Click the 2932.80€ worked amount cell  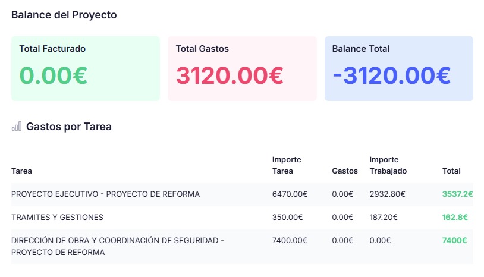point(388,194)
